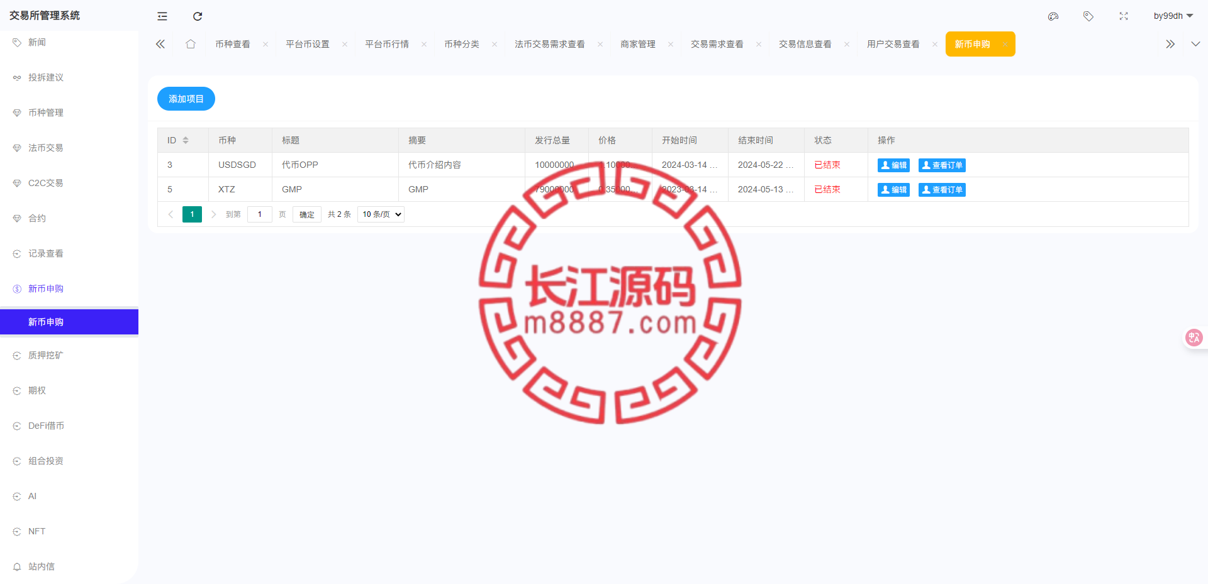This screenshot has width=1208, height=584.
Task: View orders for the USDSGD row
Action: [x=942, y=165]
